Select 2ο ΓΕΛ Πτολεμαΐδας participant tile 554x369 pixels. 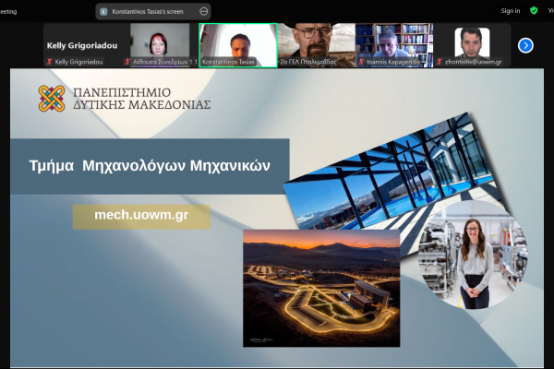tap(317, 45)
